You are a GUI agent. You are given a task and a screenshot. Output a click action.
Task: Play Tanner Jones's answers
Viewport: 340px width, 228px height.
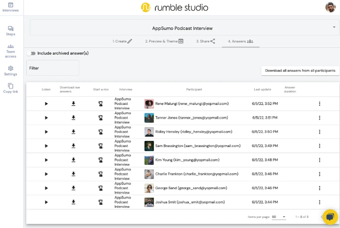[x=46, y=118]
